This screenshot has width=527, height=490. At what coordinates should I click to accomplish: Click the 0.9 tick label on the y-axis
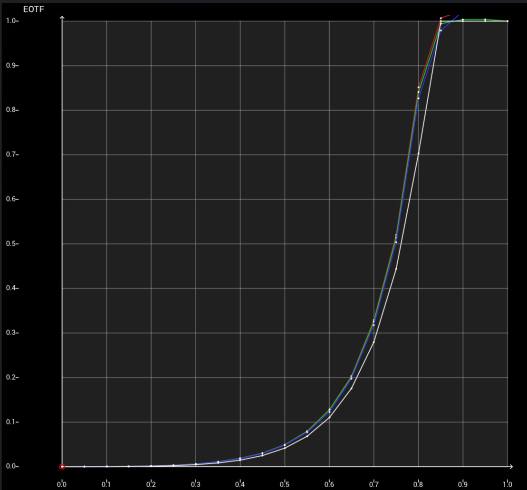(x=11, y=66)
